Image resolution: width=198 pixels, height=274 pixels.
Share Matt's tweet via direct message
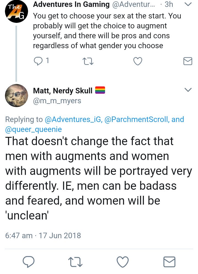(x=169, y=262)
